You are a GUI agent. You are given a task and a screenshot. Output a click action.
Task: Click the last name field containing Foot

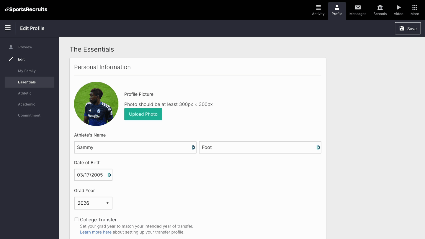pyautogui.click(x=257, y=147)
